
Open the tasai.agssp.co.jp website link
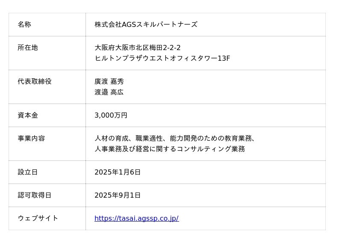[x=136, y=218]
